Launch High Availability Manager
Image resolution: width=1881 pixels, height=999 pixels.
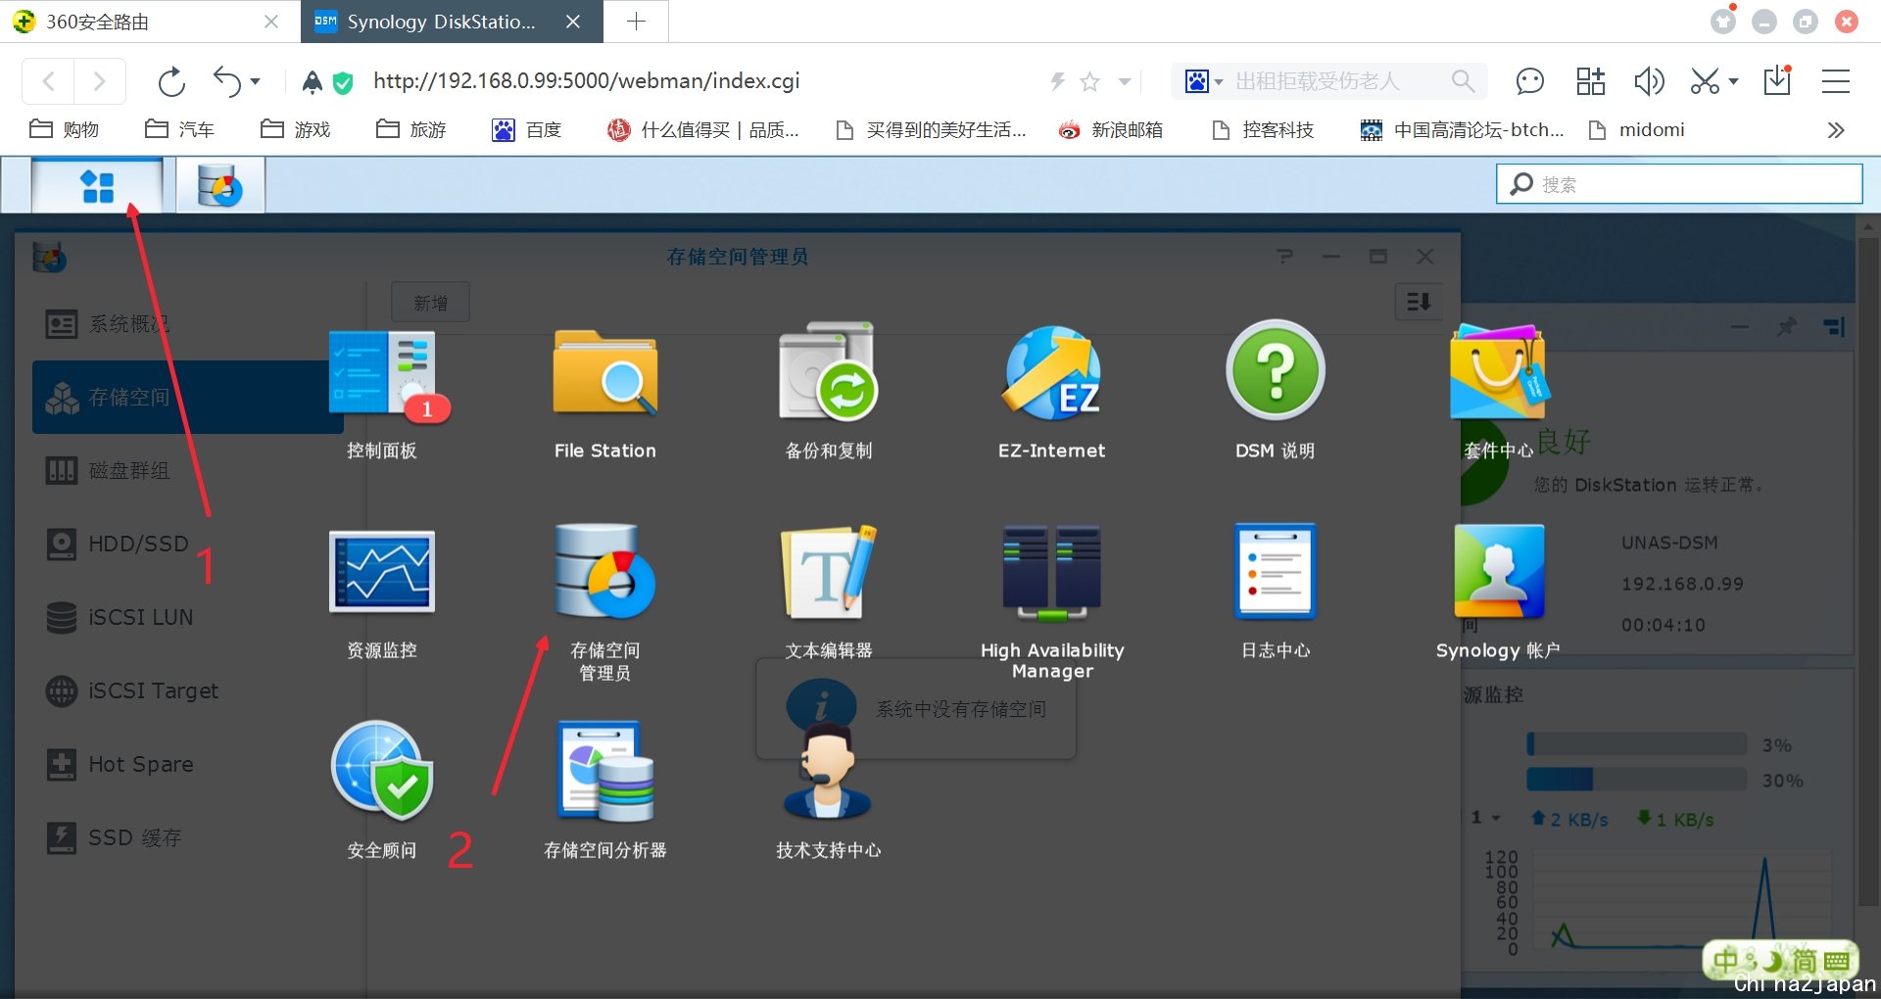(1051, 602)
